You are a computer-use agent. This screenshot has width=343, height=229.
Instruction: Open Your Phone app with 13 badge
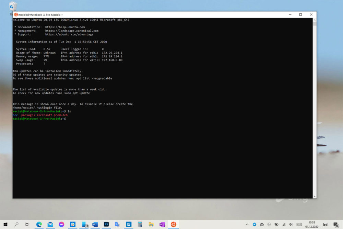point(85,225)
